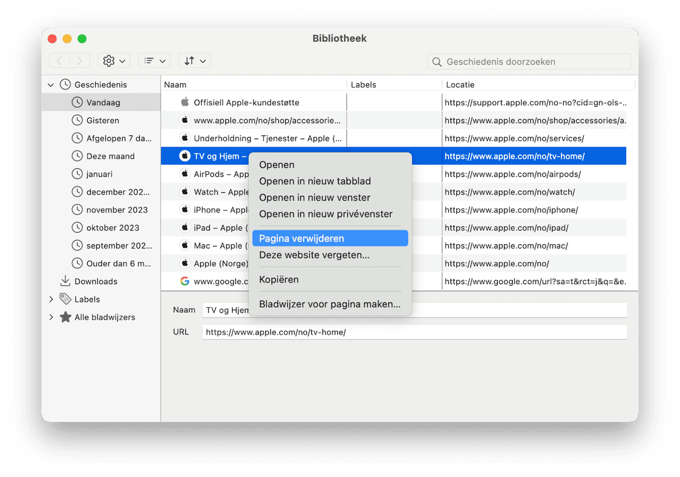The height and width of the screenshot is (477, 680).
Task: Click the clock icon beside november 2023
Action: tap(77, 210)
